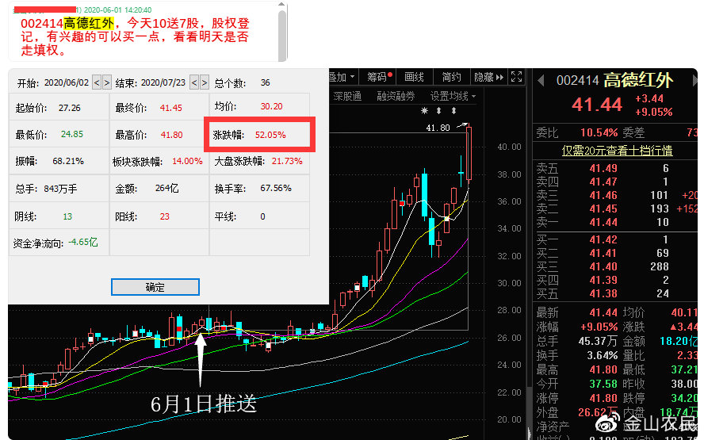Open the 仅需20元查看十档行情 link
The height and width of the screenshot is (440, 704).
618,151
